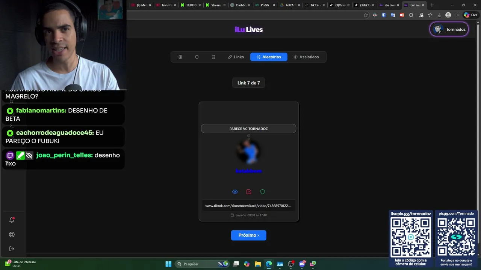This screenshot has height=270, width=481.
Task: Open the Discord taskbar icon
Action: [x=302, y=264]
